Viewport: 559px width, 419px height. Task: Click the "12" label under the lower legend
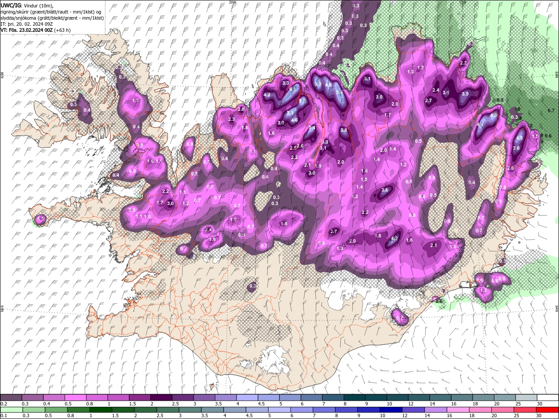[405, 416]
